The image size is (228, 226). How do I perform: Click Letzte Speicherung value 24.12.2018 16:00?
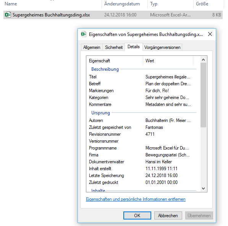coord(162,175)
